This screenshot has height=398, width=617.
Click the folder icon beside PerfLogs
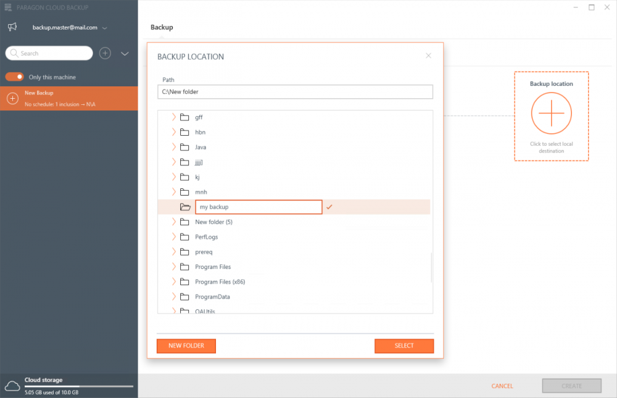(185, 236)
